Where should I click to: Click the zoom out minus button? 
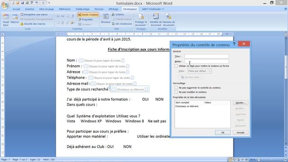tap(259, 159)
